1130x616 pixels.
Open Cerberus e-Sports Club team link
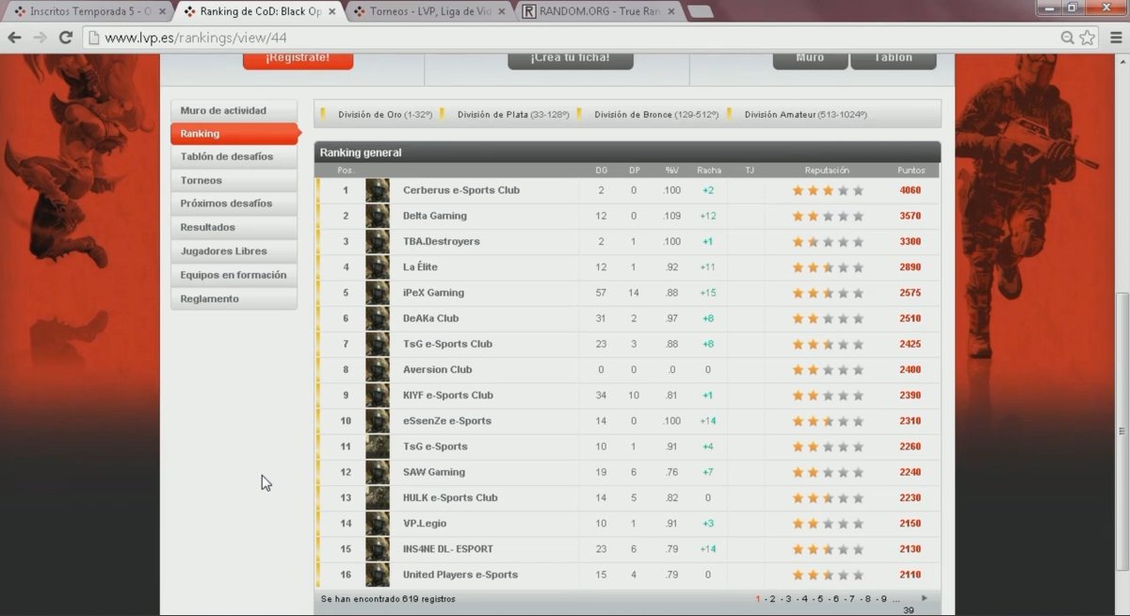461,190
